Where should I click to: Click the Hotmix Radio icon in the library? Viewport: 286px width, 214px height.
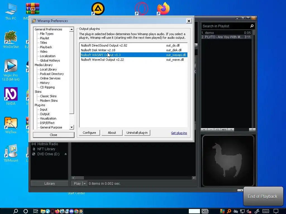coord(34,144)
